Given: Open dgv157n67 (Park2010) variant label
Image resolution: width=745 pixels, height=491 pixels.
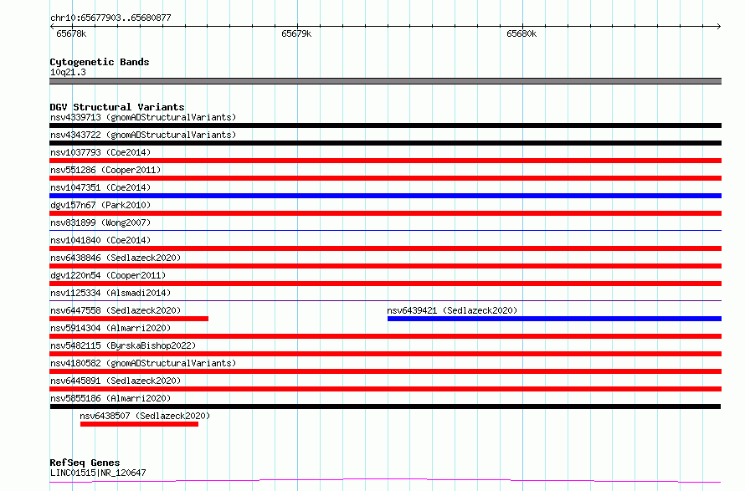Looking at the screenshot, I should (x=100, y=205).
